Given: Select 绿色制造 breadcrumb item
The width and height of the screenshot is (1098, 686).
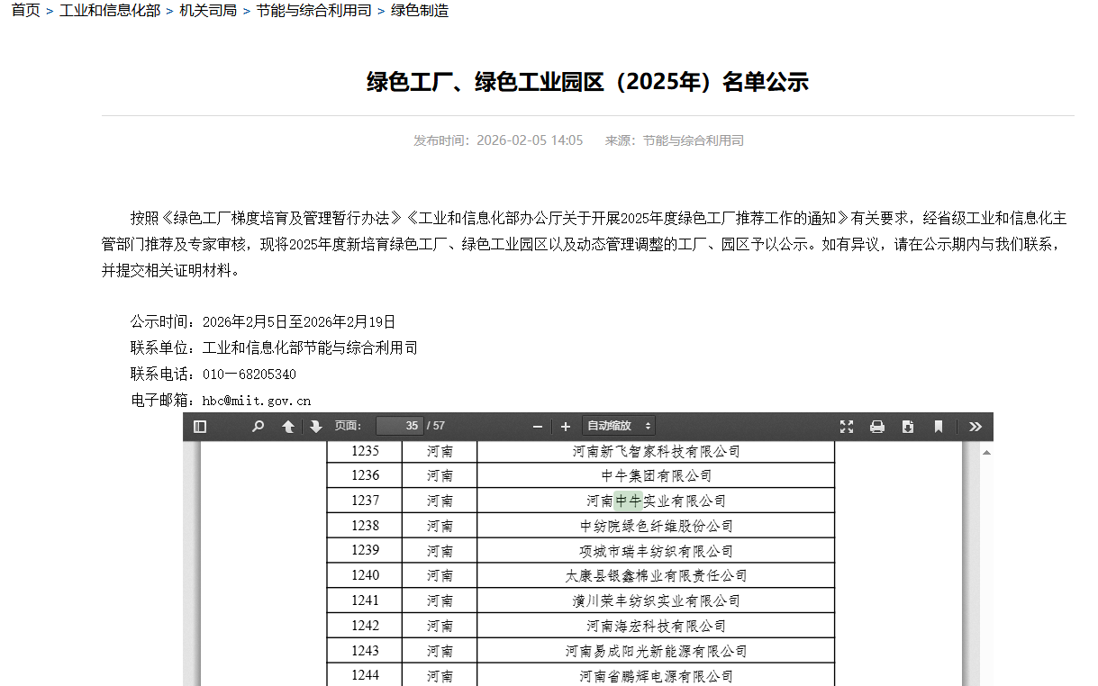Looking at the screenshot, I should (420, 11).
